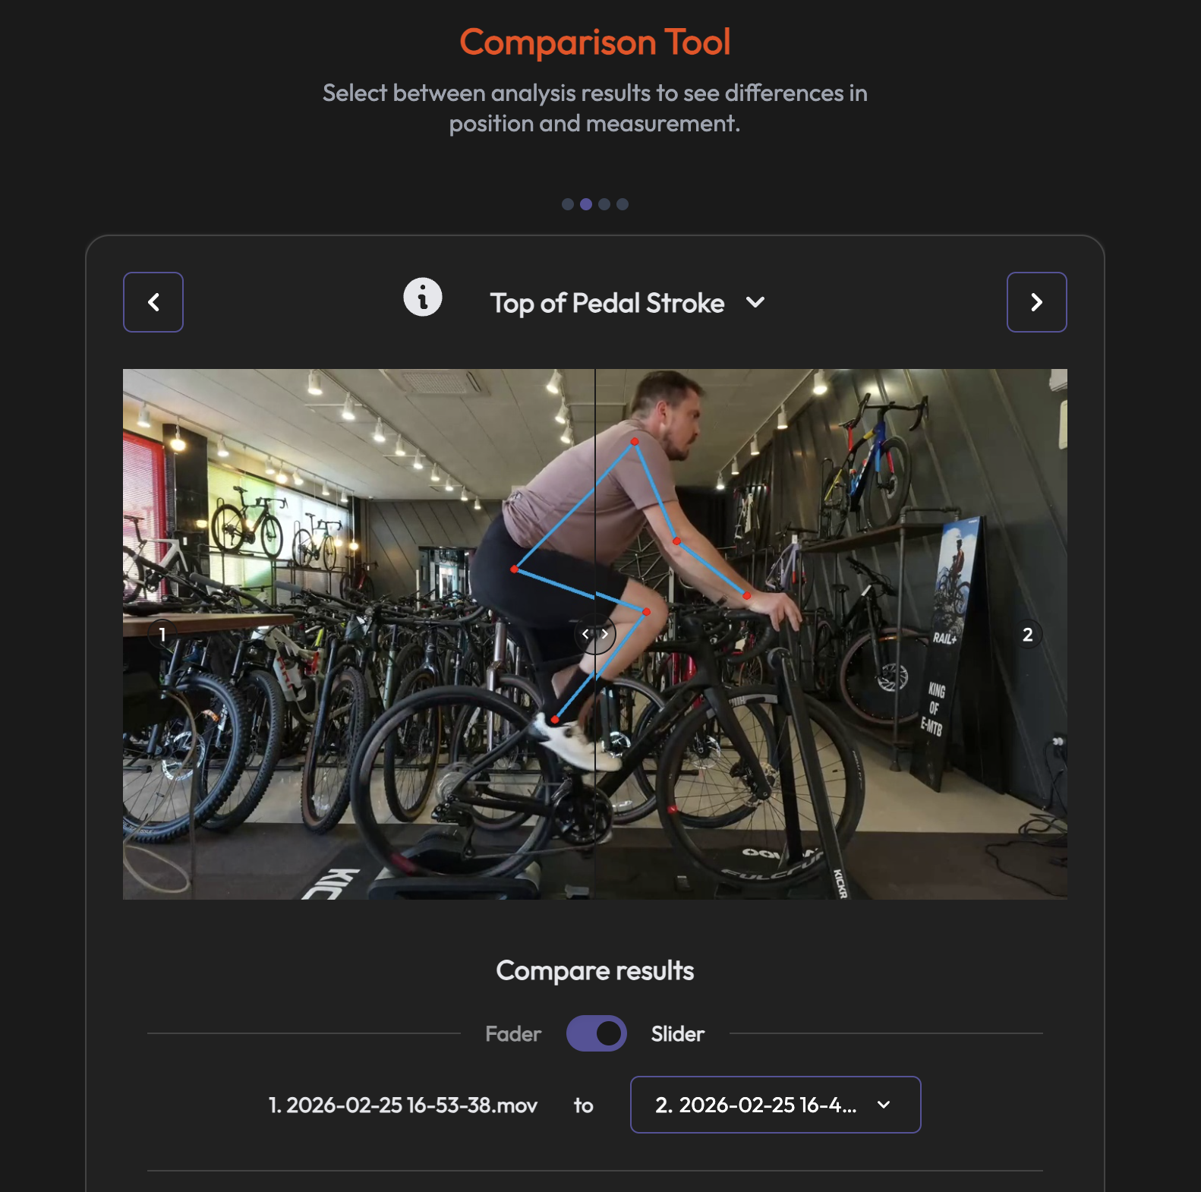Click the 2026-02-25 16-53-38.mov file label
Image resolution: width=1201 pixels, height=1192 pixels.
403,1105
